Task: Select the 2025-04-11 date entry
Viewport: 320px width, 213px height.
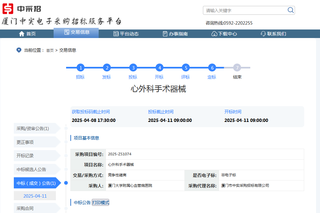Action: [x=34, y=195]
